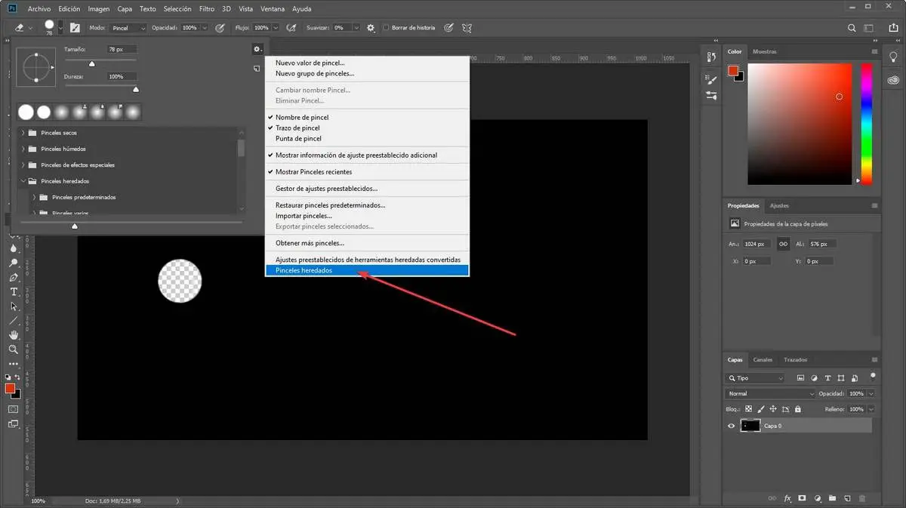Open the Suavizar percentage dropdown arrow
The height and width of the screenshot is (508, 906).
pyautogui.click(x=356, y=28)
